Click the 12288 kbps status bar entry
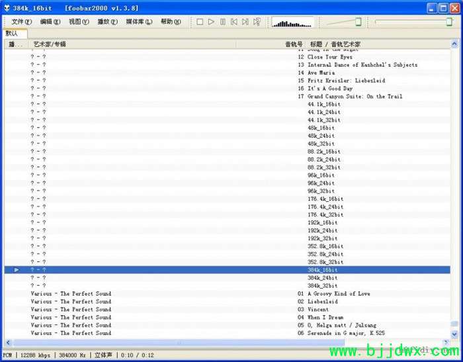The height and width of the screenshot is (362, 463). 35,355
